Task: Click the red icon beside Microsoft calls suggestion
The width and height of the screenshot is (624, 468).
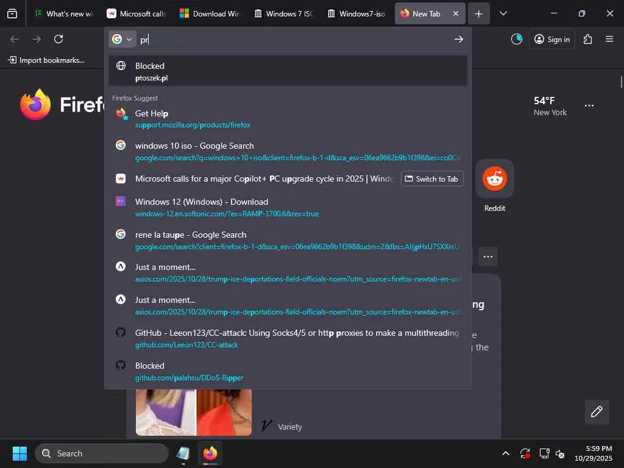Action: 121,179
